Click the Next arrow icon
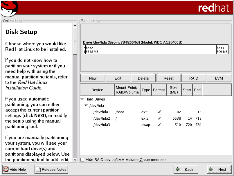Screen dimensions: 234x176 point(212,169)
